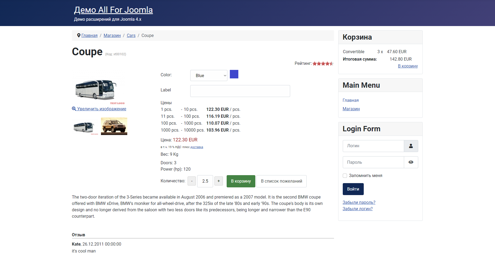The image size is (495, 257).
Task: Click the magnifier icon to enlarge the image
Action: (x=74, y=109)
